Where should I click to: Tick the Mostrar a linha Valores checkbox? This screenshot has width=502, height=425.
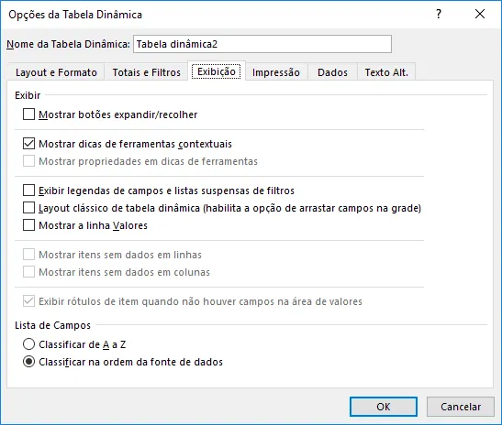tap(28, 225)
